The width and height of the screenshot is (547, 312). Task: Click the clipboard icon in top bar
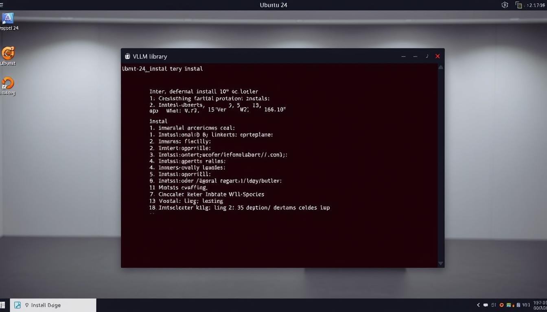pyautogui.click(x=519, y=5)
